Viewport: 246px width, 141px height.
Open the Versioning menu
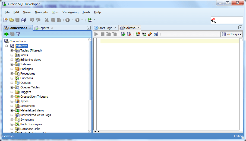tap(70, 12)
